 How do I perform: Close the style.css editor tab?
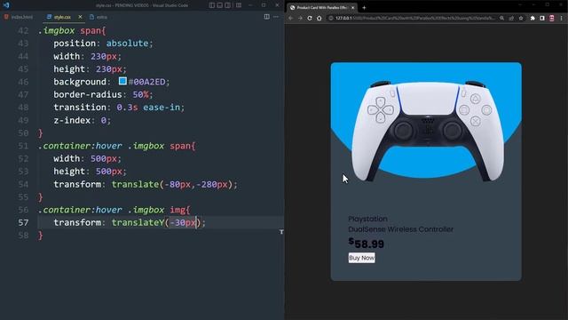click(80, 17)
